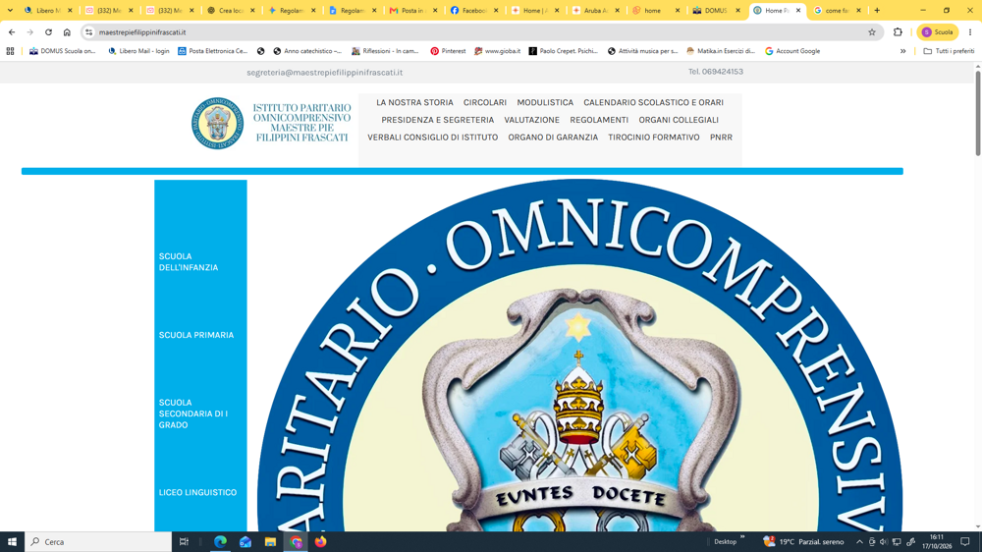Open the Windows Start menu
The width and height of the screenshot is (982, 552).
[12, 541]
